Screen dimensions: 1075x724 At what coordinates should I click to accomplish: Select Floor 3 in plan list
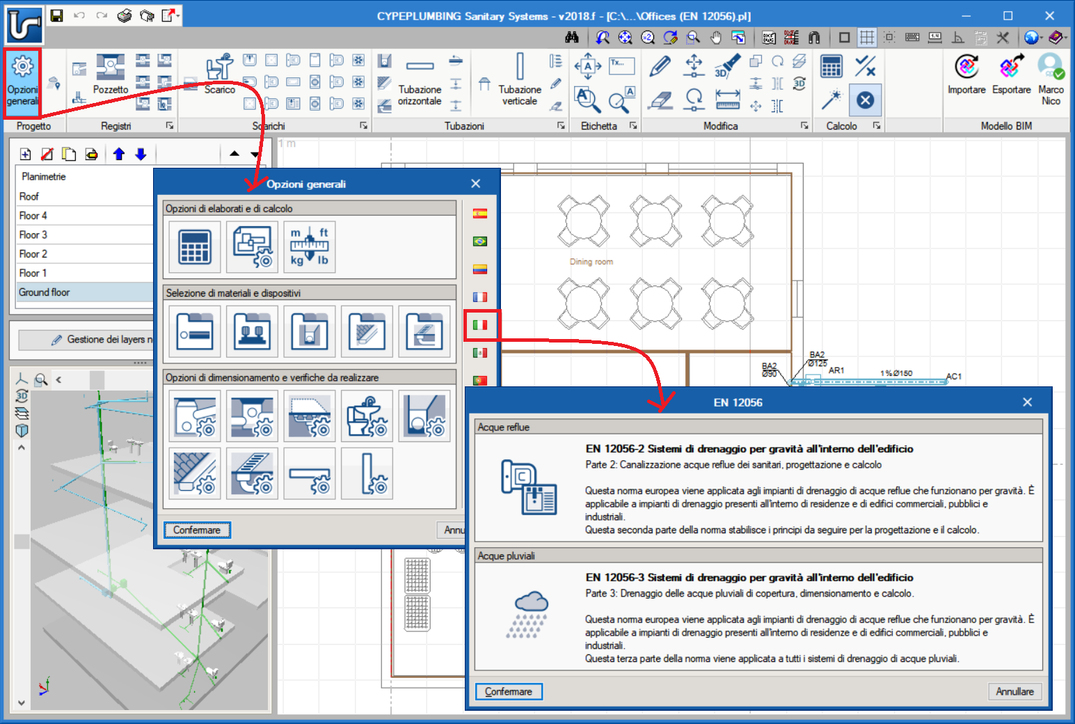85,235
